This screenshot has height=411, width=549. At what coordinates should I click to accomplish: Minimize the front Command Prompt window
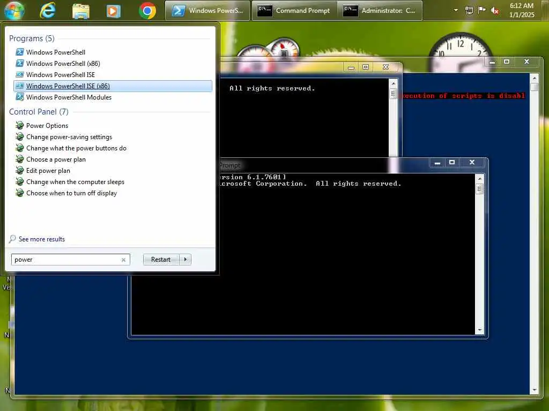(x=437, y=163)
